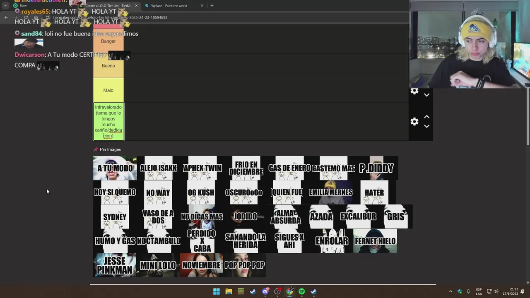Screen dimensions: 530x298
Task: Click the Pin Images link
Action: coord(110,149)
